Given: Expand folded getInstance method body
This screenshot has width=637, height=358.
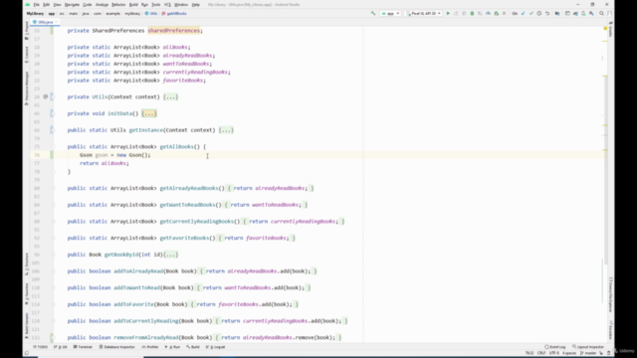Looking at the screenshot, I should [x=226, y=130].
